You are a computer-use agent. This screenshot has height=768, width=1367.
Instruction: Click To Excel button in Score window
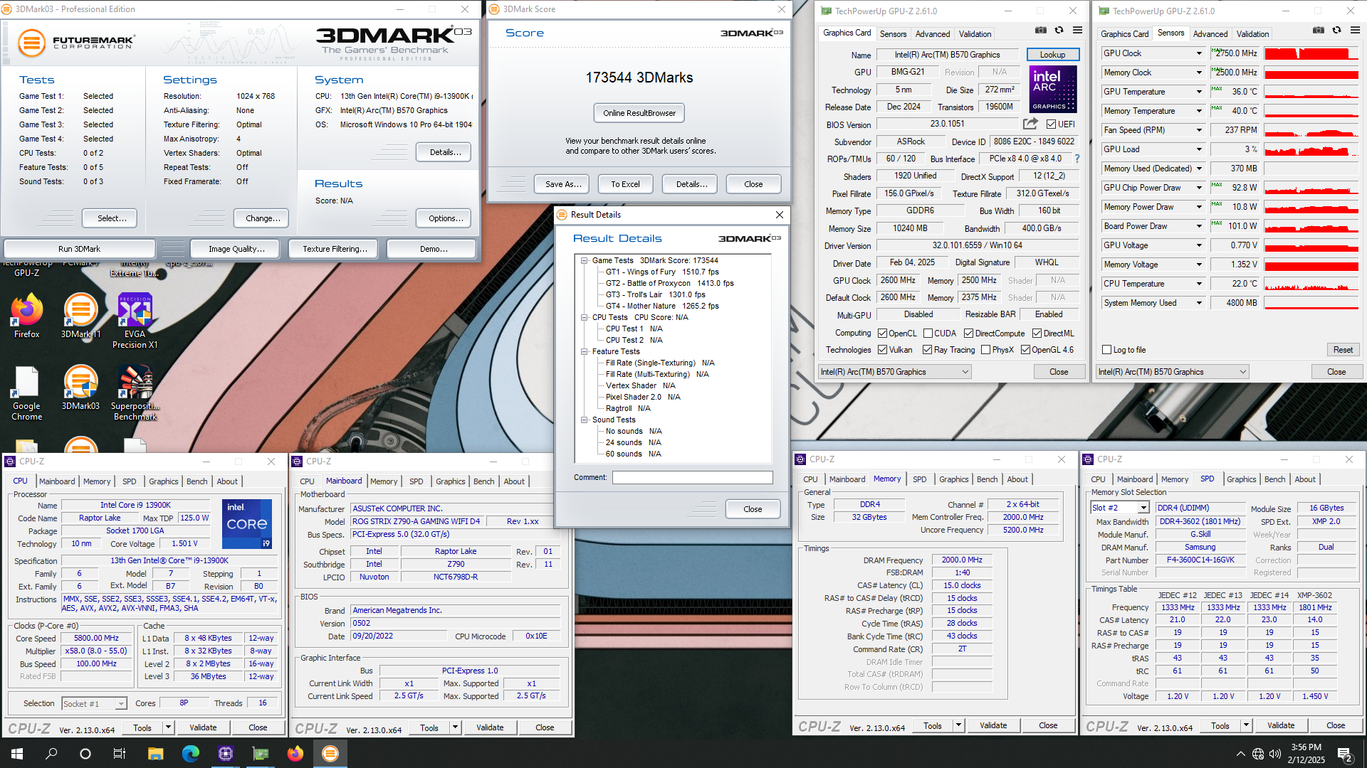pyautogui.click(x=625, y=184)
